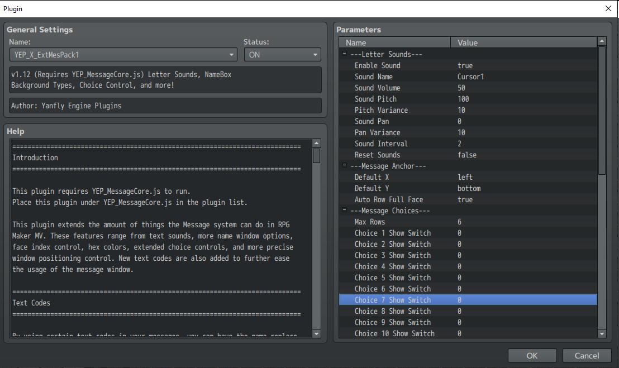Click the Parameters scrollbar up arrow

(x=602, y=41)
